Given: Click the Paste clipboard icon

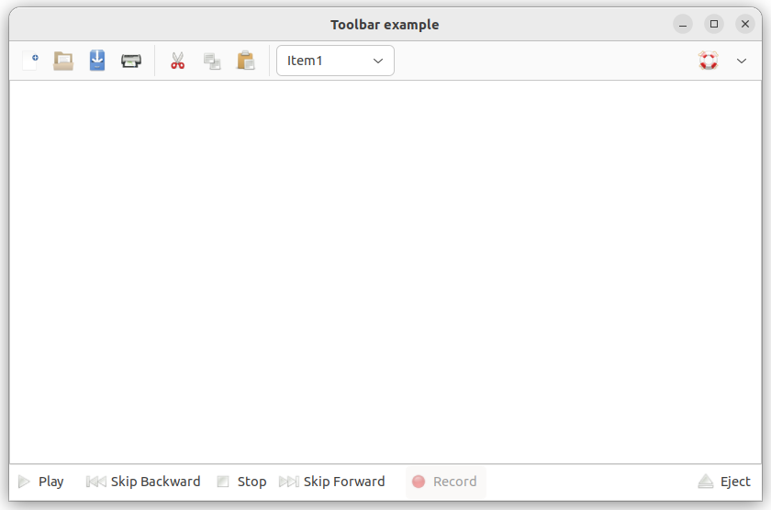Looking at the screenshot, I should [246, 61].
